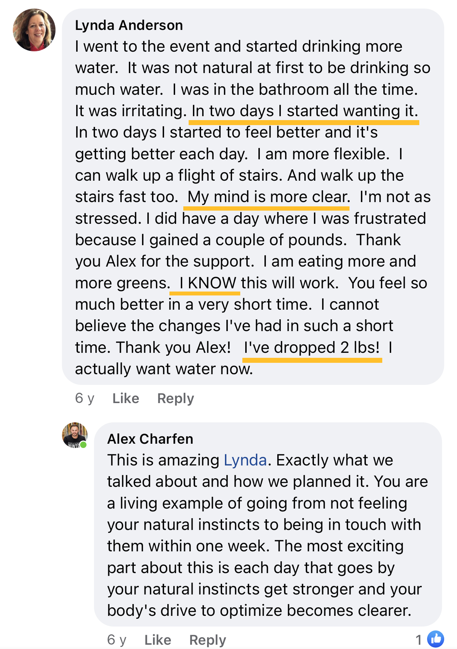Reply to Lynda Anderson's comment
Viewport: 457px width, 649px height.
pyautogui.click(x=175, y=398)
